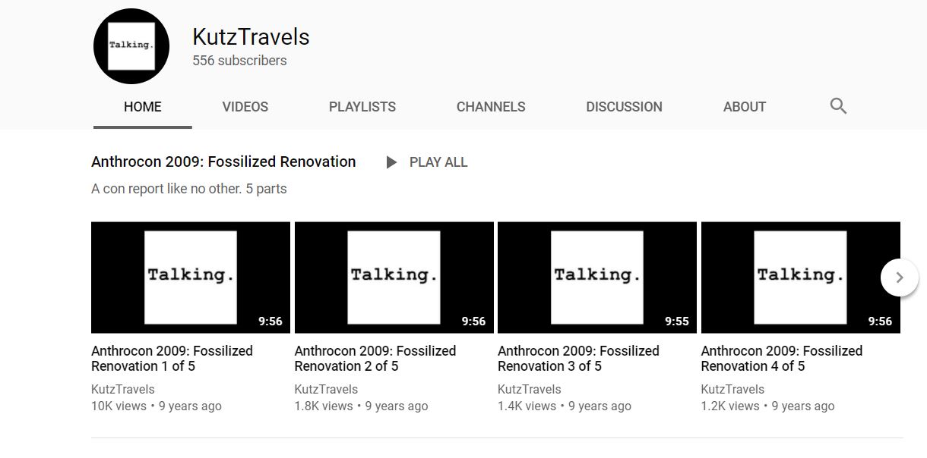
Task: Click the 9:56 badge on 1 of 5 thumbnail
Action: point(271,322)
